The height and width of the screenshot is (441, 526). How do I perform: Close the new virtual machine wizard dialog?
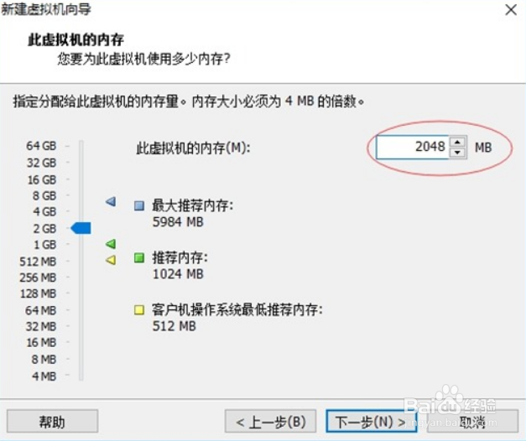tap(511, 10)
